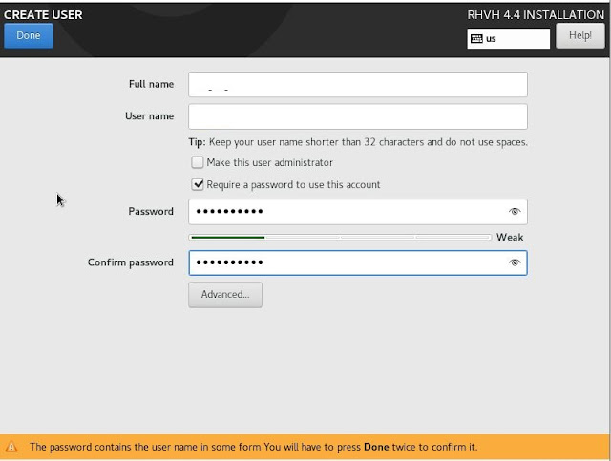Click the Full name label

(x=151, y=84)
